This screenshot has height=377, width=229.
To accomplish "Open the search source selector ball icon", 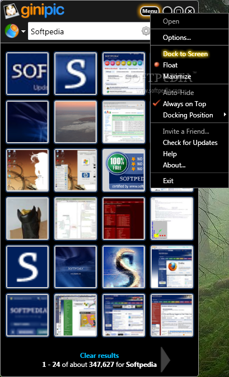I will click(x=12, y=31).
